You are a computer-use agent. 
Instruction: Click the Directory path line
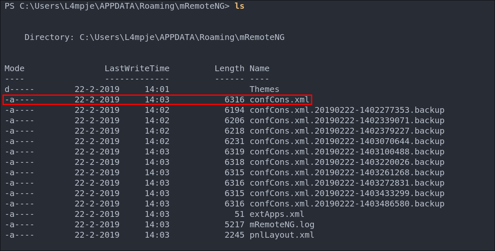tap(154, 37)
